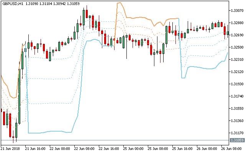Screen dimensions: 249x153
Task: Click the thick blue line's flat bottom segment
Action: point(50,132)
